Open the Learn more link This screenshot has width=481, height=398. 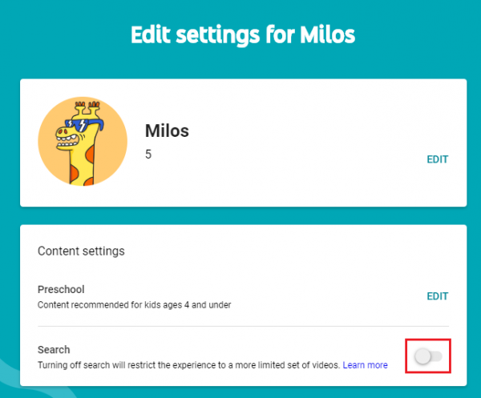pos(365,365)
